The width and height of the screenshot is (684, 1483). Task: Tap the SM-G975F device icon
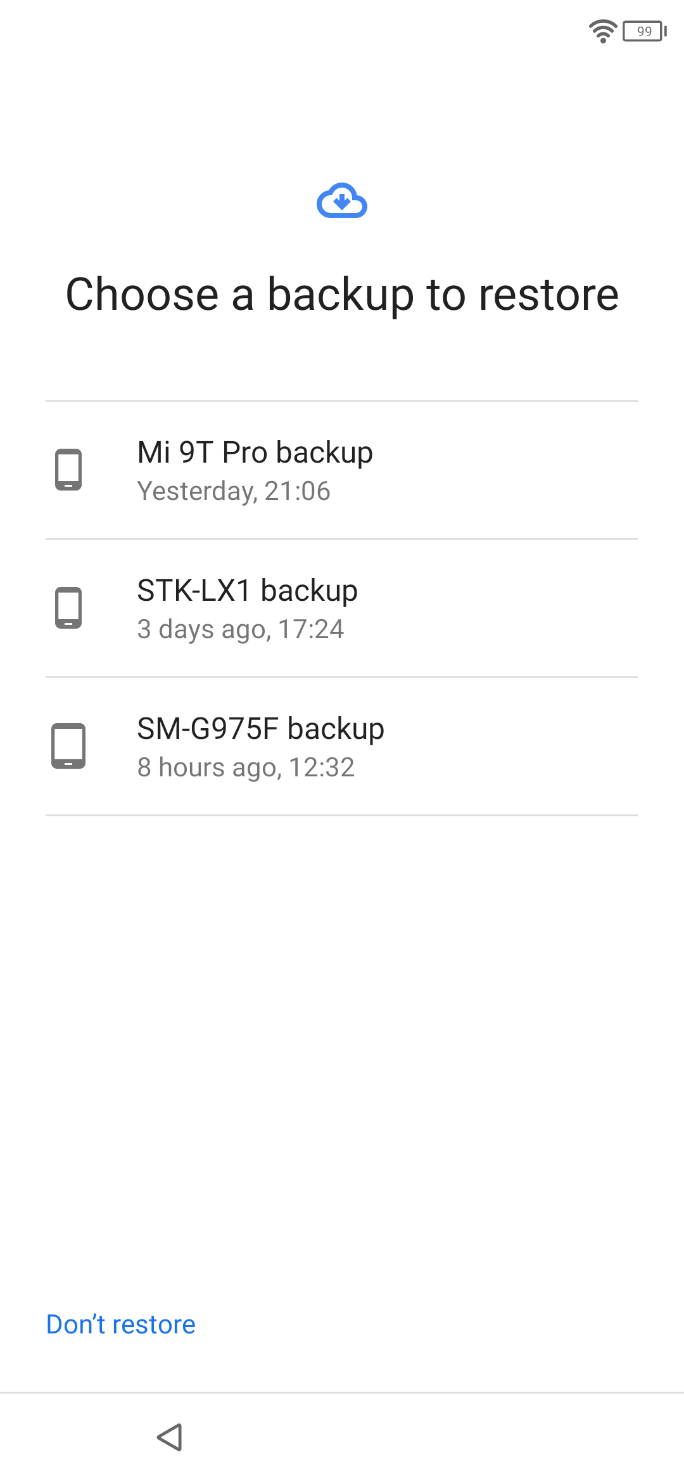pos(68,746)
